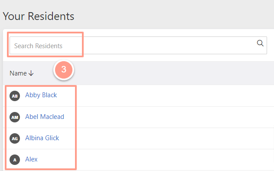Open the resident named Alex

[31, 159]
